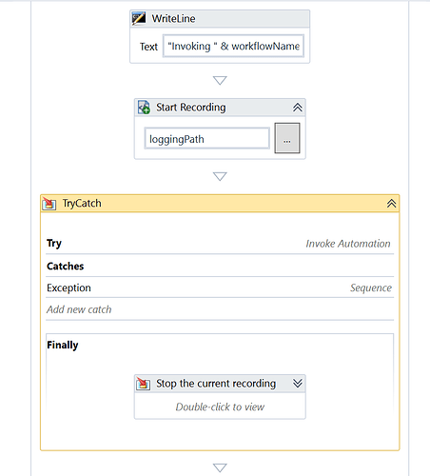Collapse the TryCatch activity
This screenshot has width=430, height=476.
pos(391,204)
